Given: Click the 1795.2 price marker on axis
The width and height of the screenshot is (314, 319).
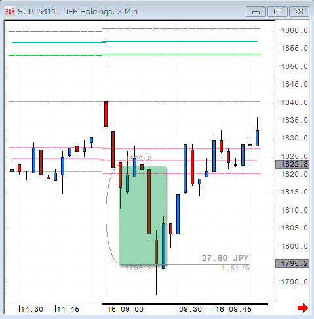Looking at the screenshot, I should (292, 263).
